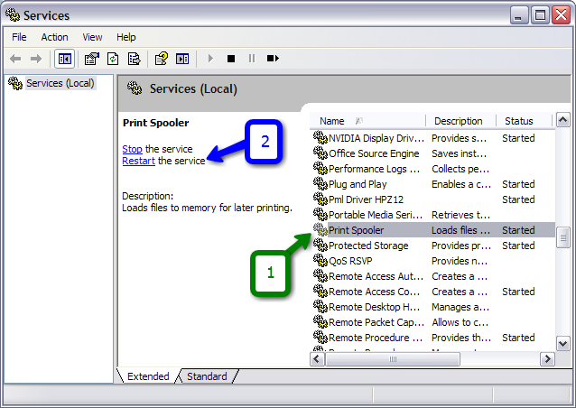Switch to the Standard tab
576x408 pixels.
[207, 376]
